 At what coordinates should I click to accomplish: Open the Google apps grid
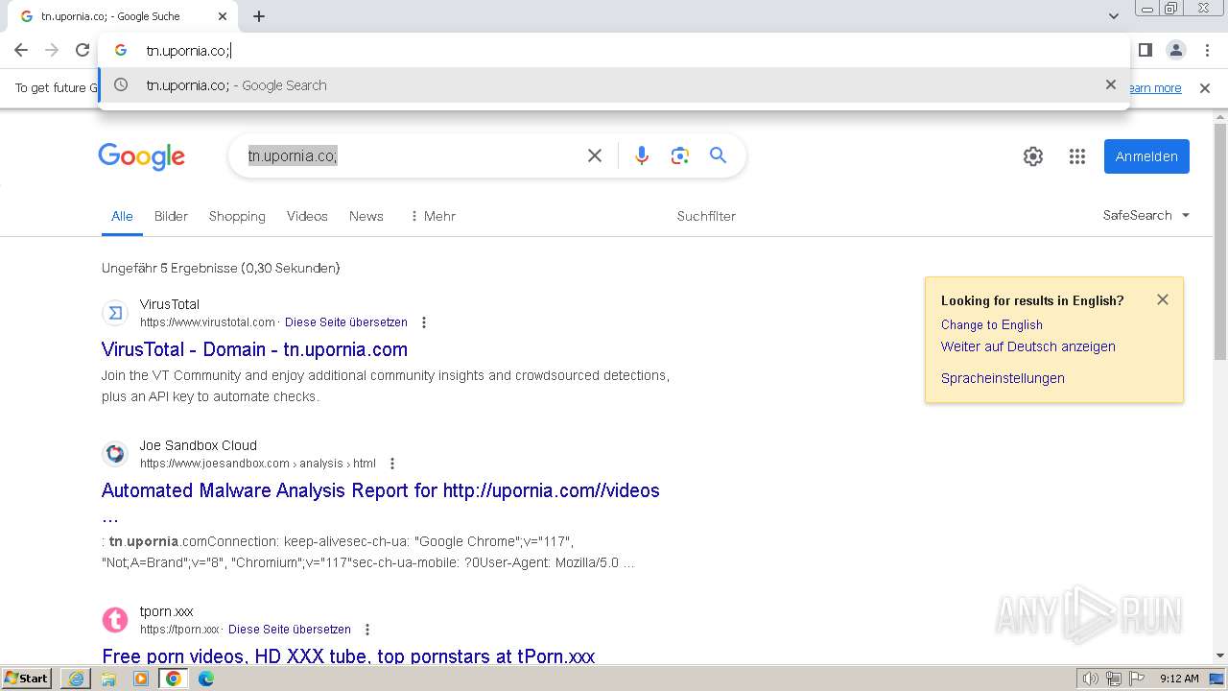1077,156
